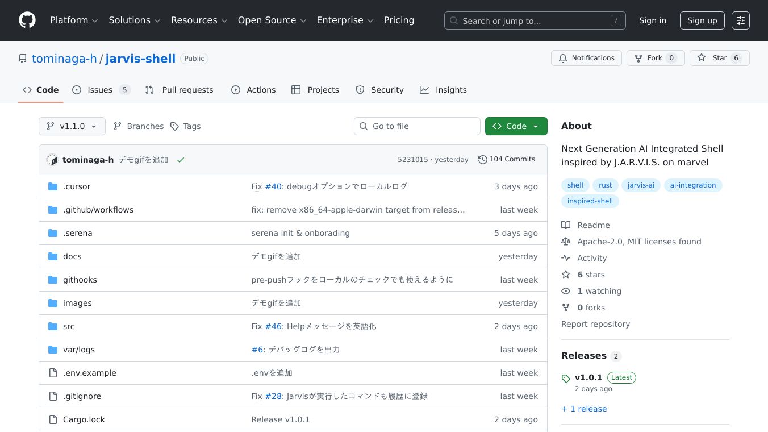This screenshot has height=432, width=768.
Task: Click the Notifications bell button
Action: pyautogui.click(x=586, y=58)
